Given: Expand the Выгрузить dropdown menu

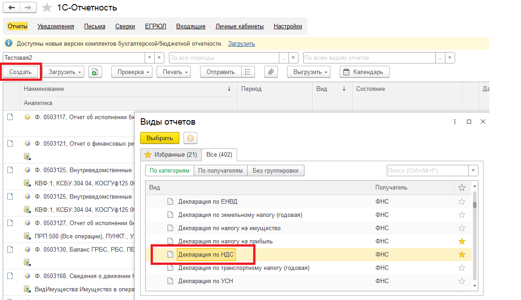Looking at the screenshot, I should [x=309, y=72].
